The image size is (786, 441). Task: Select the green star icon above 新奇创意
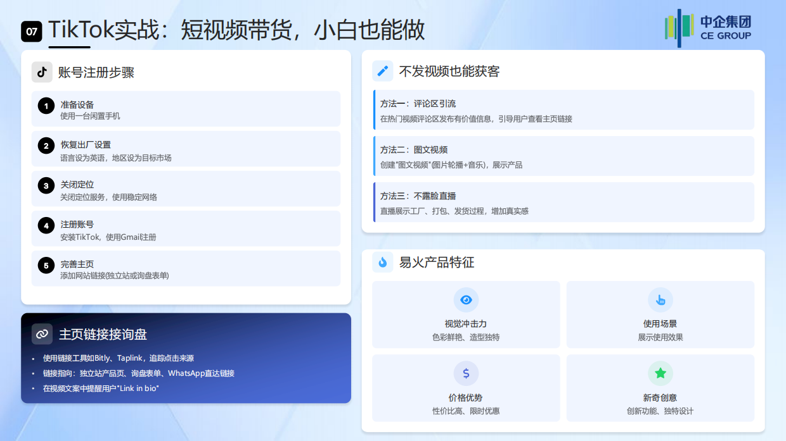pyautogui.click(x=661, y=374)
